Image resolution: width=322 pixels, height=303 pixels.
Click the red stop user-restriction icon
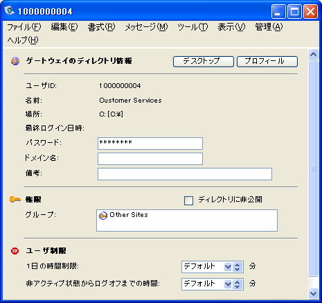pyautogui.click(x=15, y=251)
